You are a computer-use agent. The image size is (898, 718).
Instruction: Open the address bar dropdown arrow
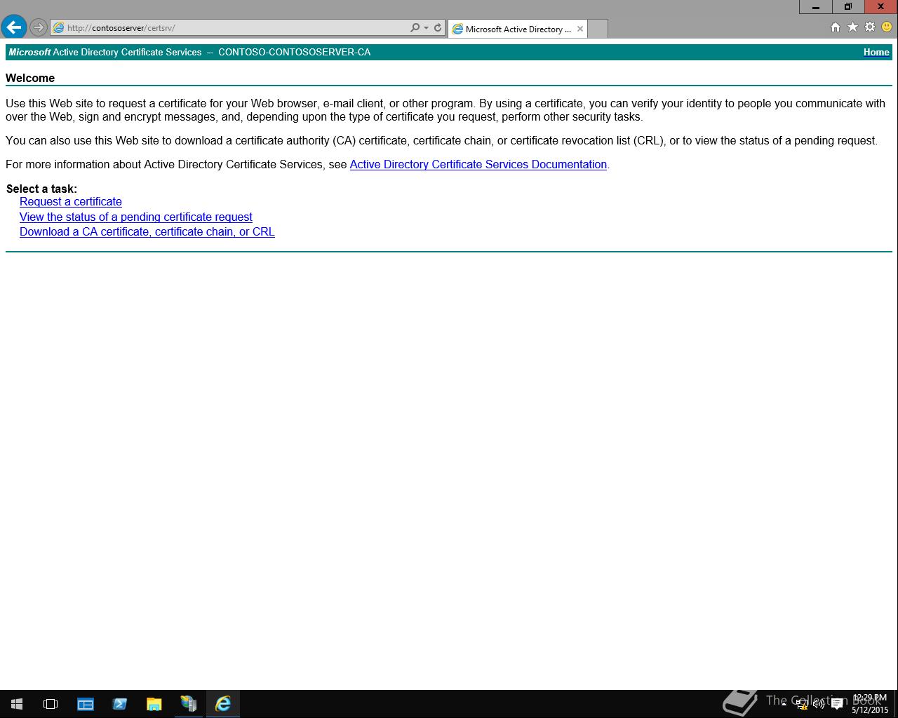click(426, 28)
